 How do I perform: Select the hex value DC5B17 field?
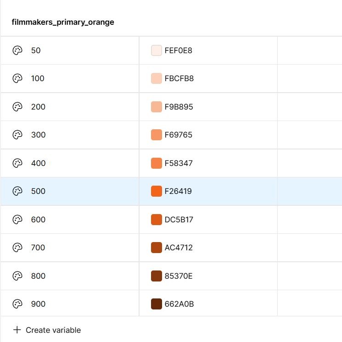click(x=179, y=220)
